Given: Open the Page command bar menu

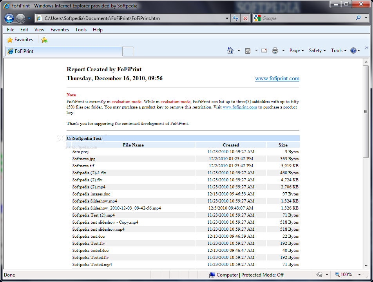Looking at the screenshot, I should point(297,51).
